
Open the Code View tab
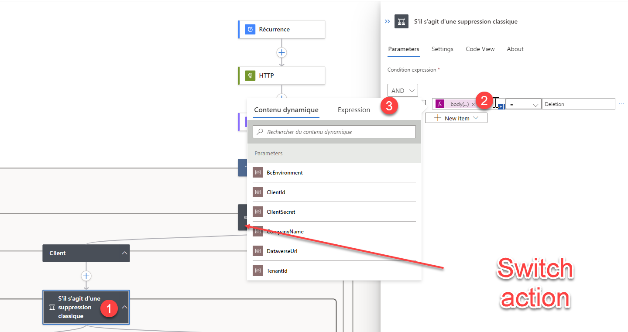tap(480, 49)
